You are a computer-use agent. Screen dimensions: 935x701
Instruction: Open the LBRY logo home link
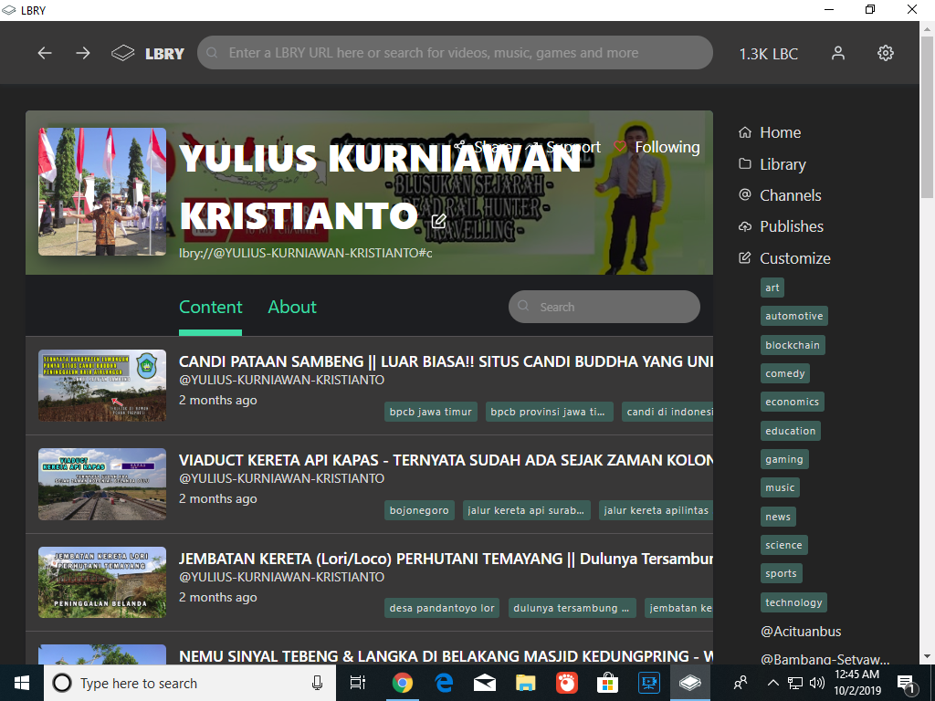[x=148, y=53]
